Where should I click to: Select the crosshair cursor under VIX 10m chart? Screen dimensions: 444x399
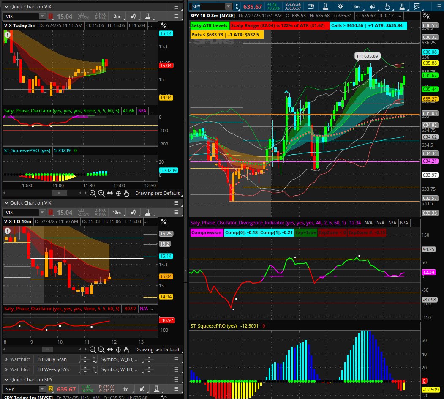(118, 350)
